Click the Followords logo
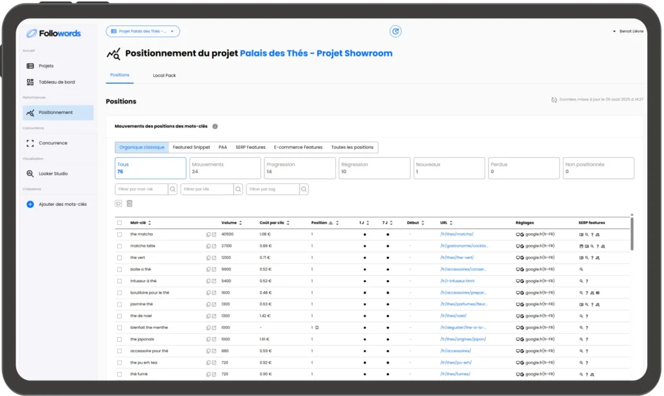Screen dimensions: 664x396 coord(53,34)
